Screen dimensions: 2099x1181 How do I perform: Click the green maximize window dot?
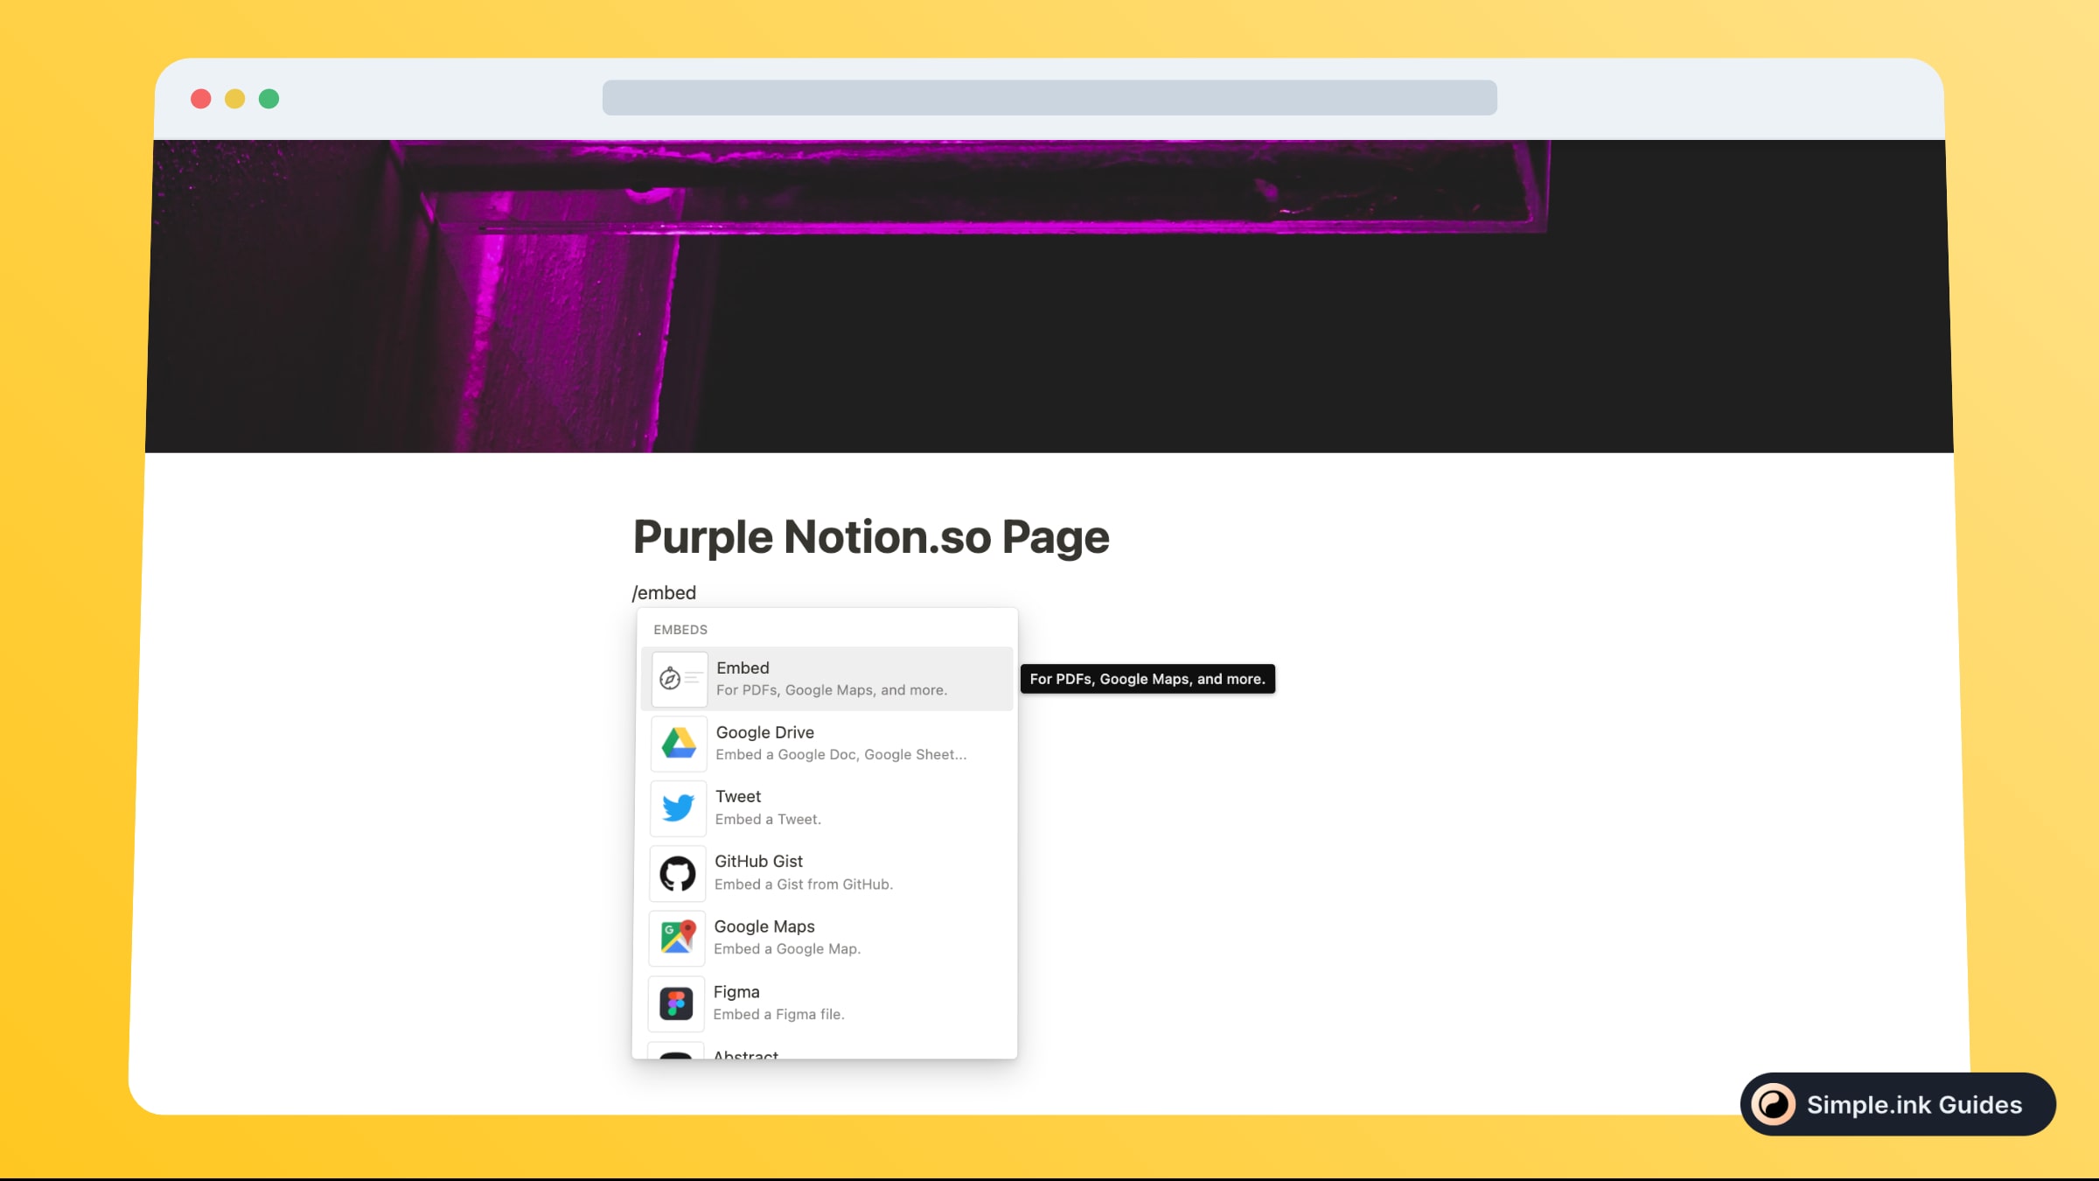pos(268,99)
